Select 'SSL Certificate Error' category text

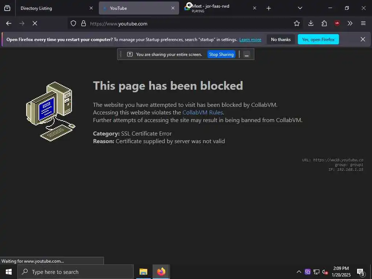tap(146, 134)
